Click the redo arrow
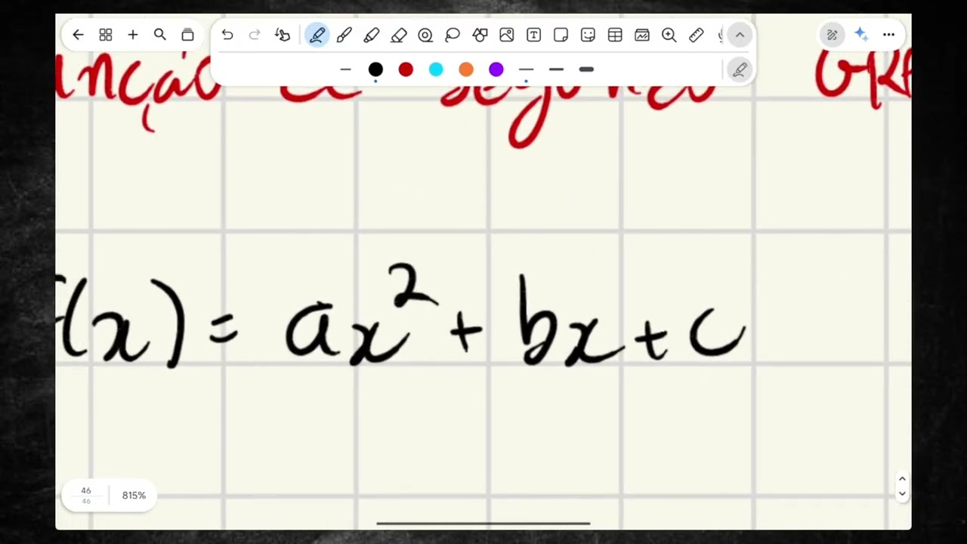Viewport: 967px width, 544px height. point(255,35)
